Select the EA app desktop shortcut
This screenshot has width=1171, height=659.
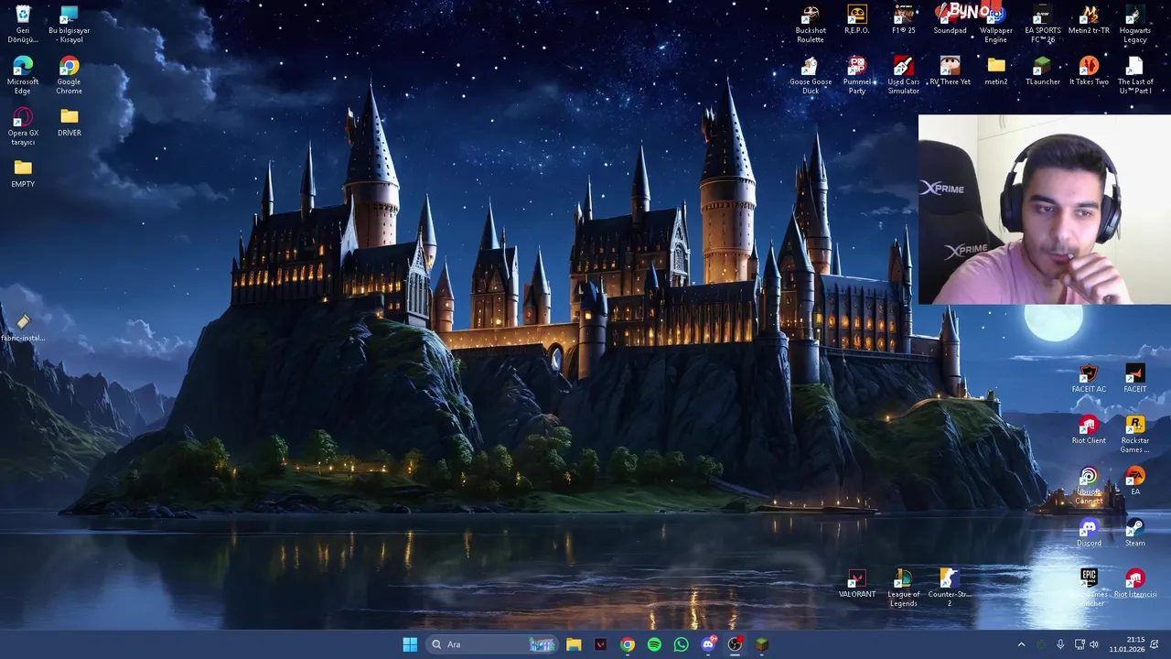point(1134,481)
